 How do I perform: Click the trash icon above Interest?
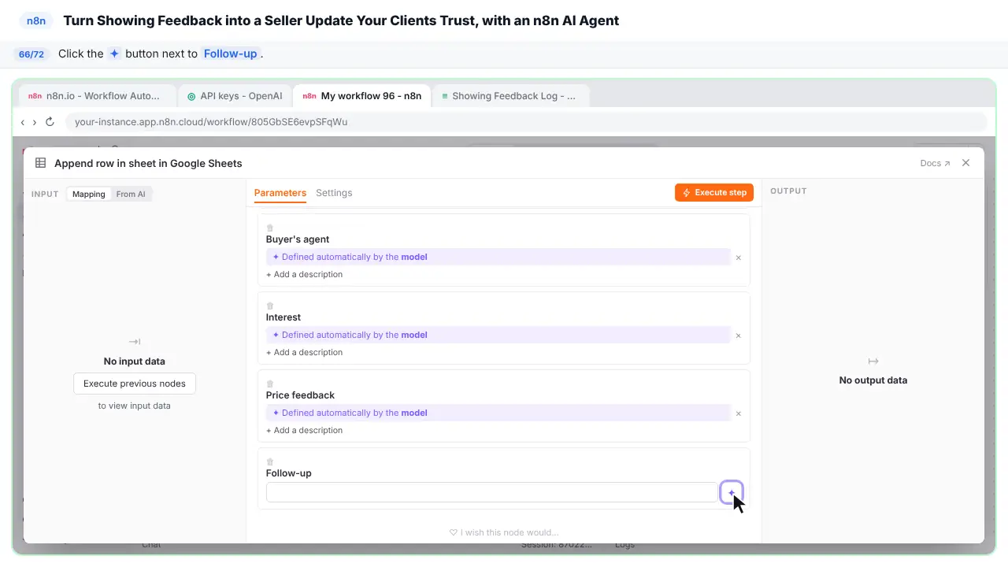tap(270, 306)
